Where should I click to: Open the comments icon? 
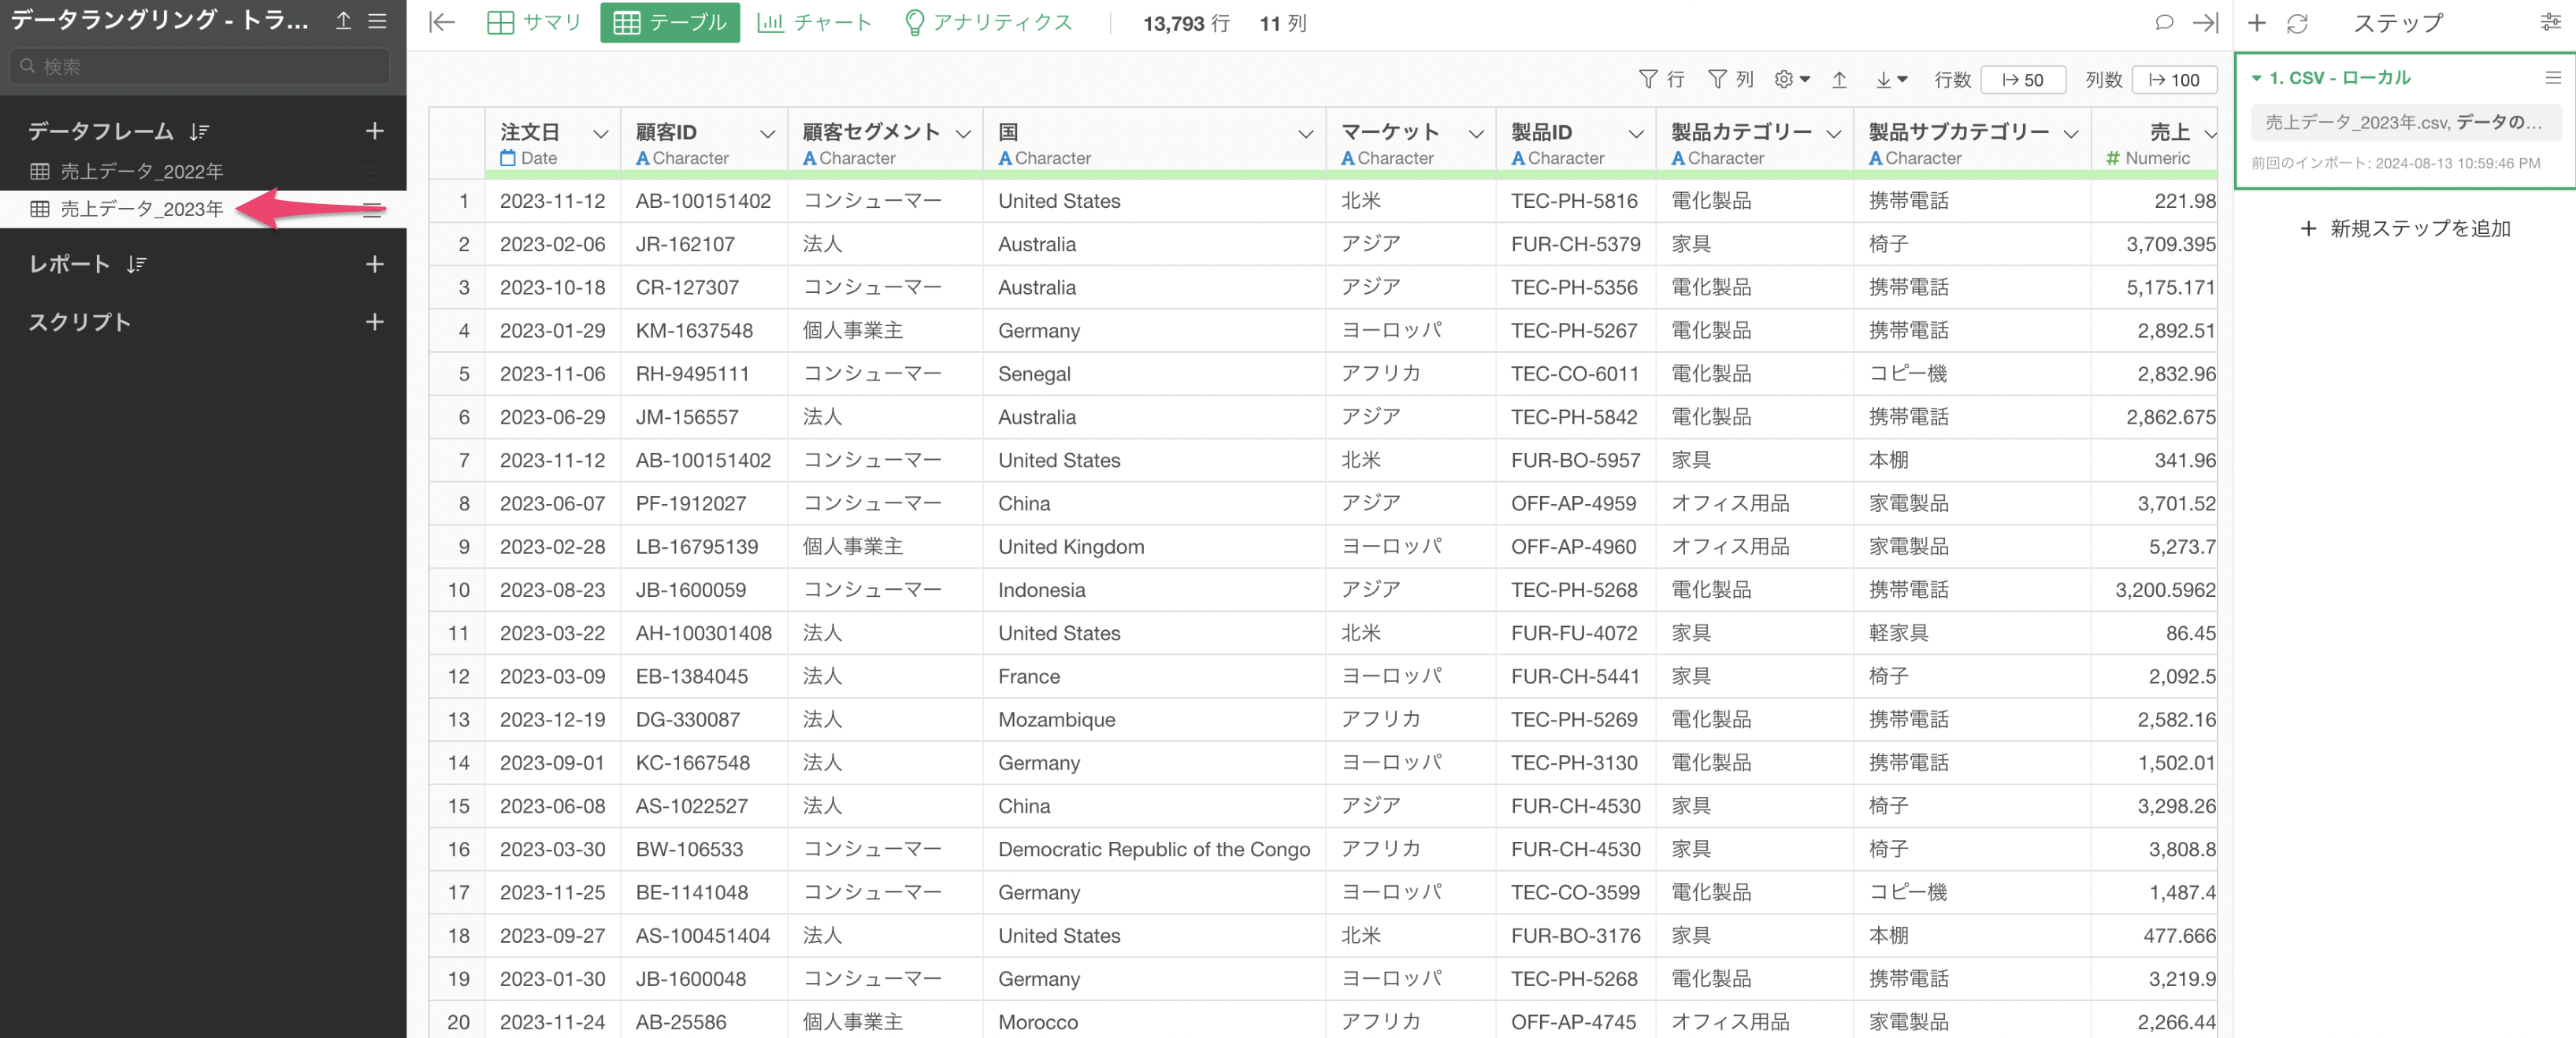coord(2163,22)
